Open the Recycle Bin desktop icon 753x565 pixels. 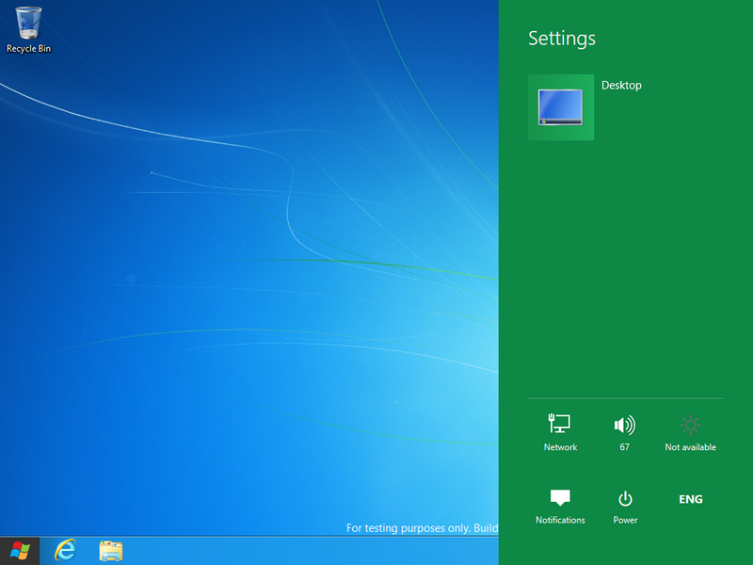pos(28,22)
